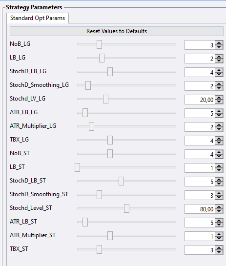Increase StochD_LB_LG with spinner up arrow
226x266 pixels.
219,70
